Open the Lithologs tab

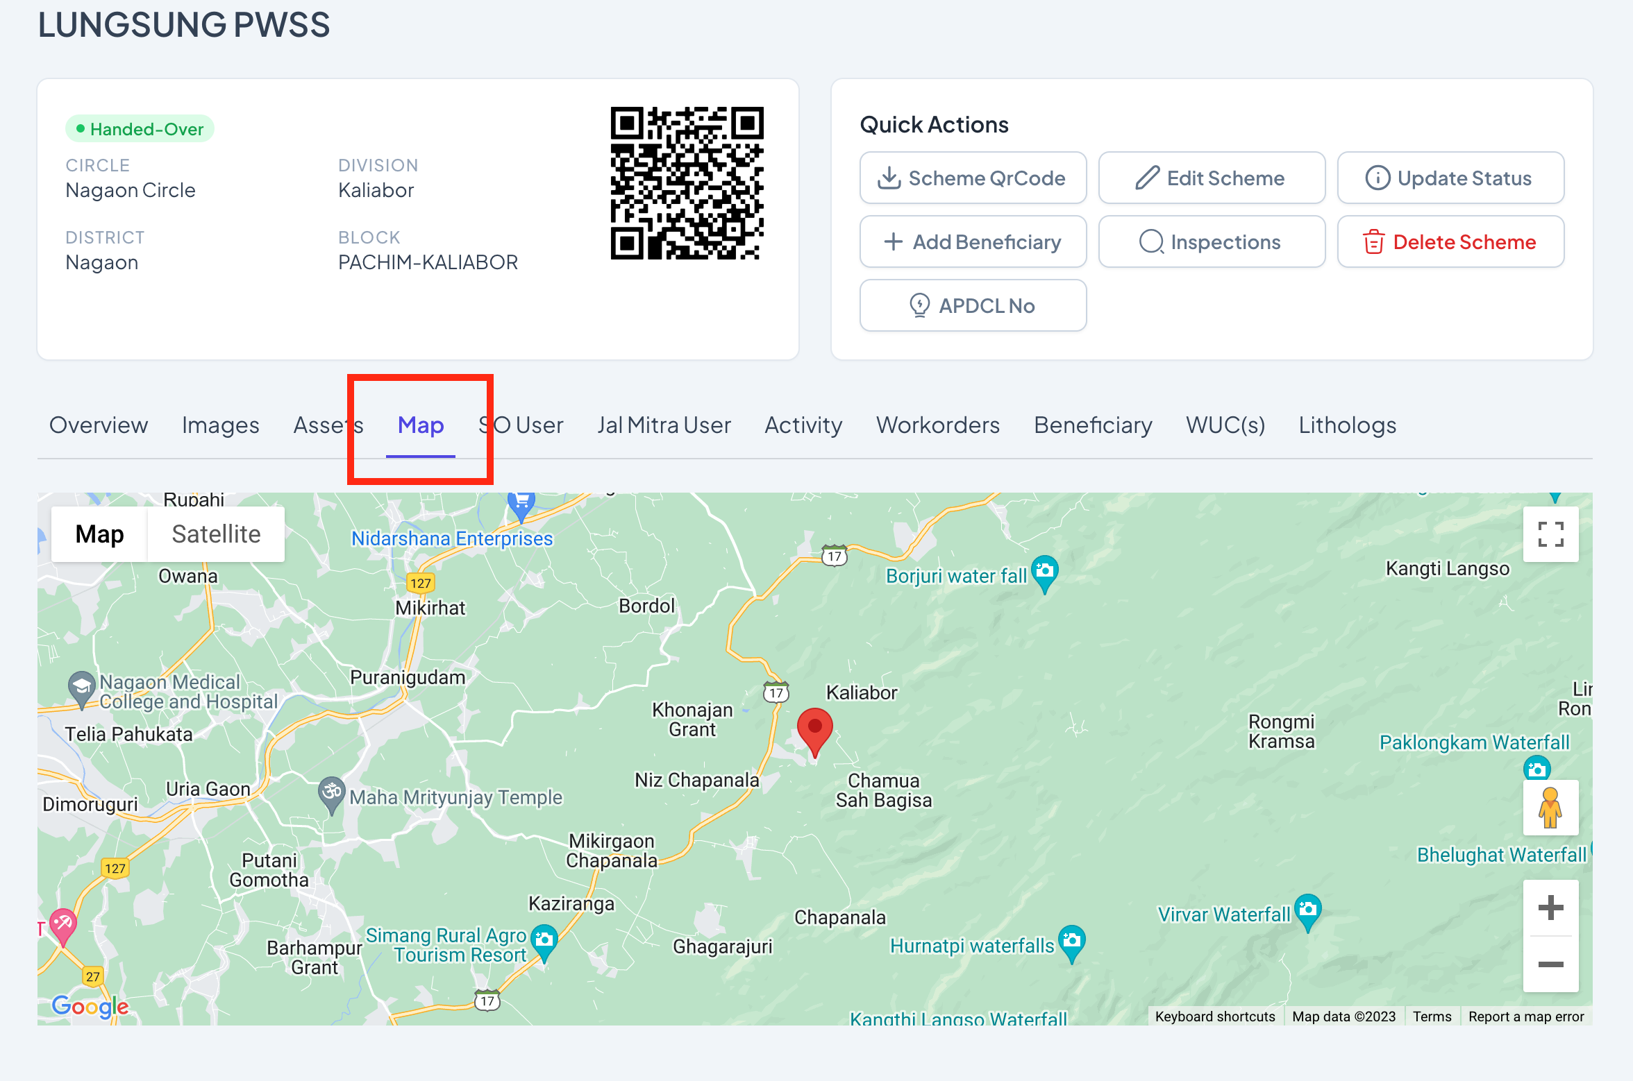click(x=1348, y=425)
